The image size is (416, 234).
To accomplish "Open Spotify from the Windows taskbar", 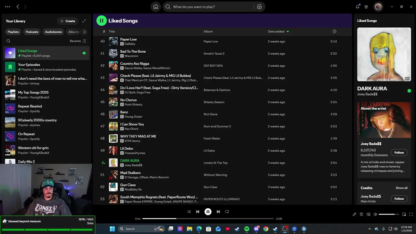I will (x=247, y=229).
